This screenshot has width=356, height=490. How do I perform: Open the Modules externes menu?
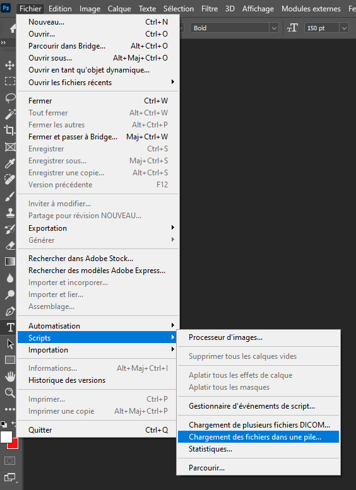(x=311, y=9)
